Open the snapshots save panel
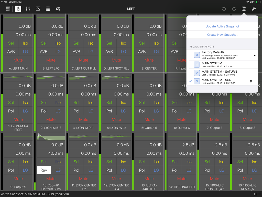This screenshot has height=197, width=262. tap(244, 9)
